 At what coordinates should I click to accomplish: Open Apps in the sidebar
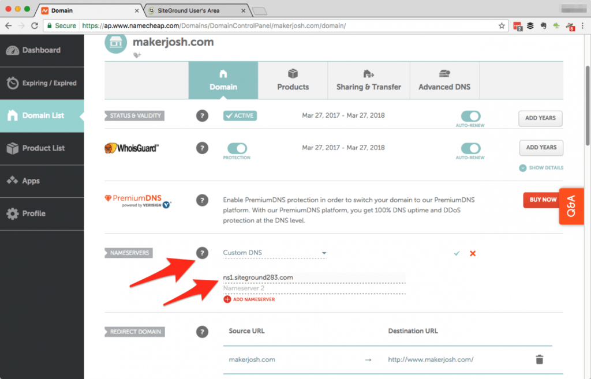click(42, 181)
